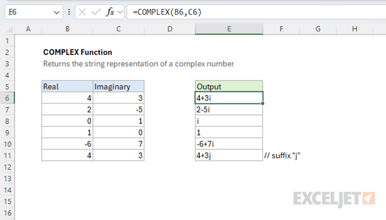The image size is (386, 220).
Task: Click the 'Returns the string representation' description cell
Action: [138, 64]
